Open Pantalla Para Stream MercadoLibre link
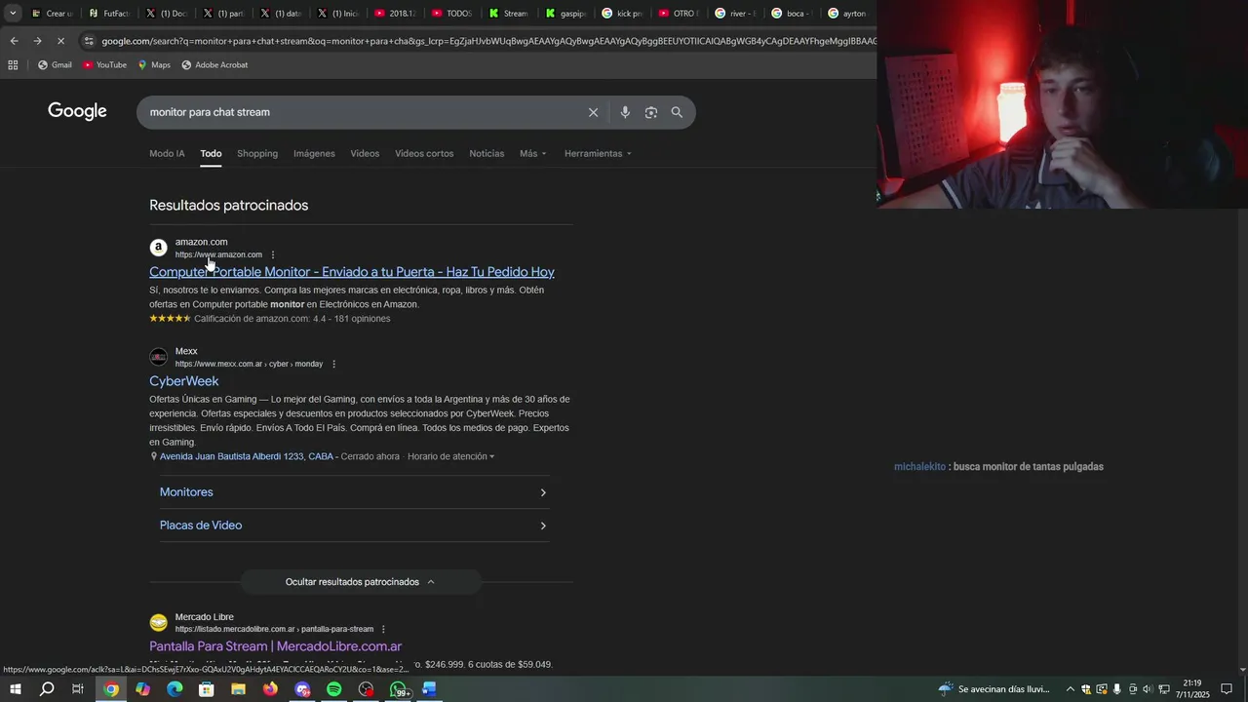Viewport: 1248px width, 702px height. tap(276, 646)
